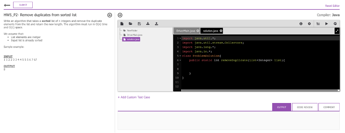Click the 'Compiler: Java' label
The height and width of the screenshot is (133, 345).
pos(328,15)
